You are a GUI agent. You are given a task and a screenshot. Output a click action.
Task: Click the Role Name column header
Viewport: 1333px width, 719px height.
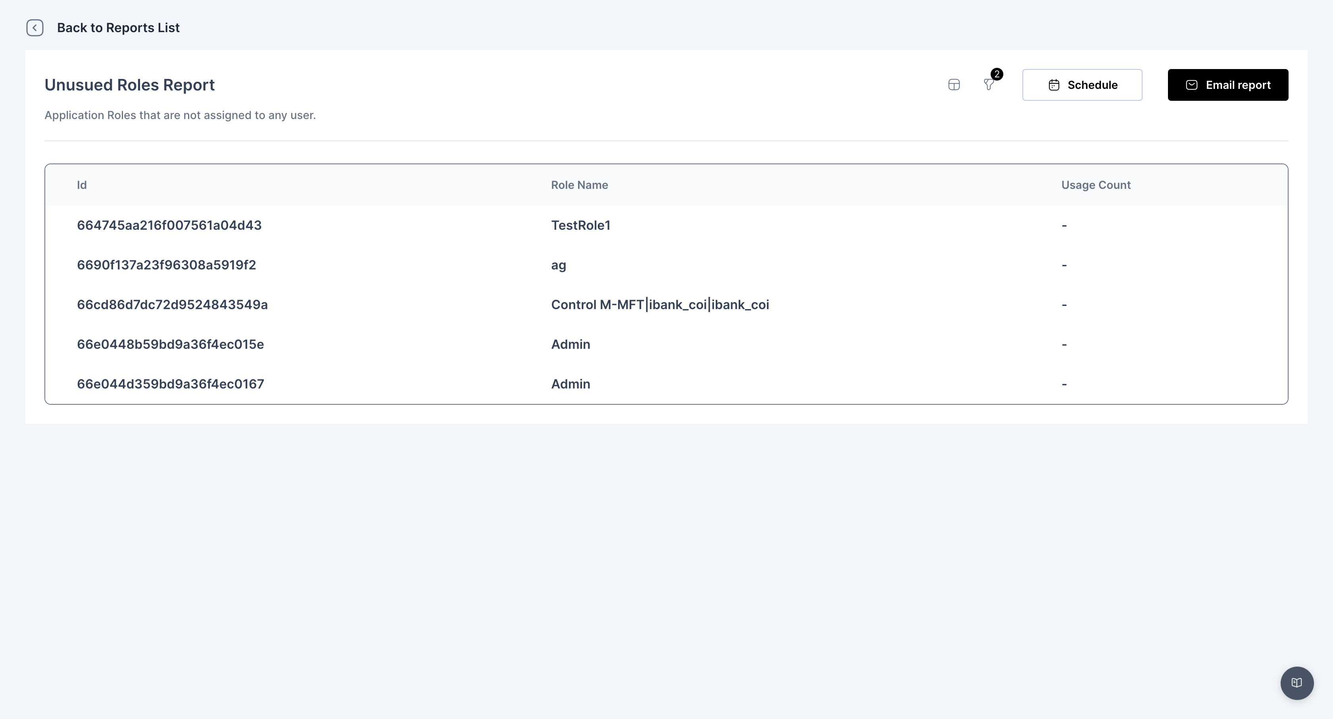(x=579, y=185)
